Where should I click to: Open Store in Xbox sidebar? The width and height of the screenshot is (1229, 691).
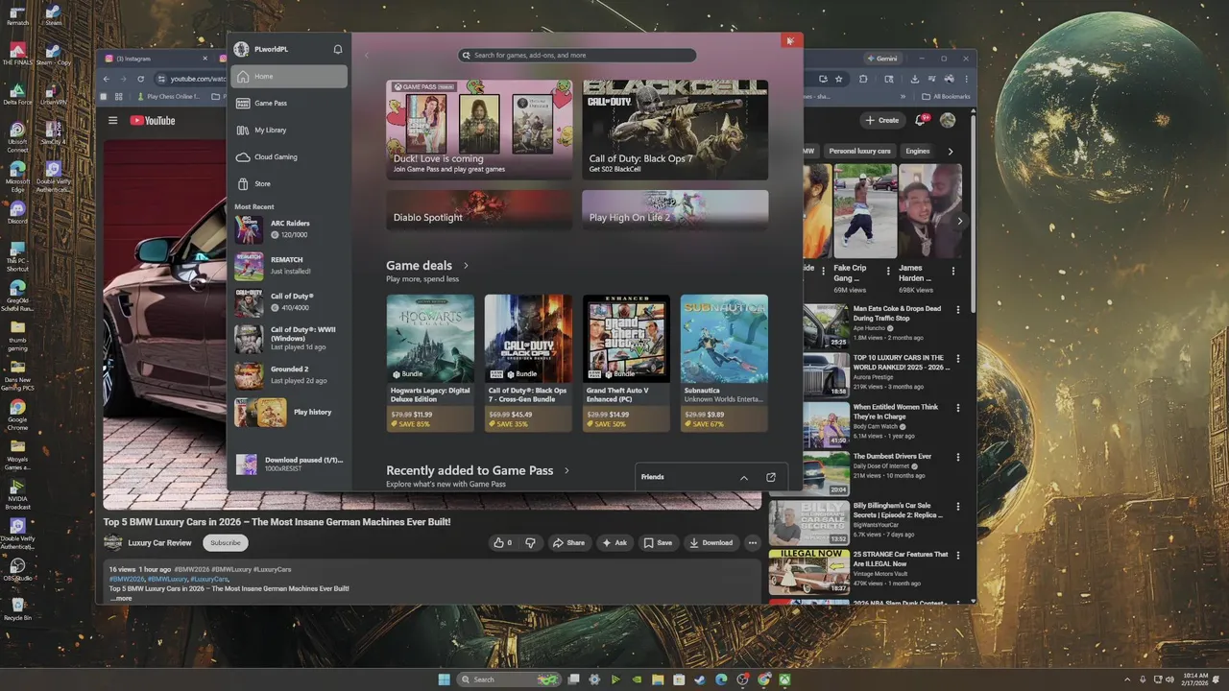289,183
